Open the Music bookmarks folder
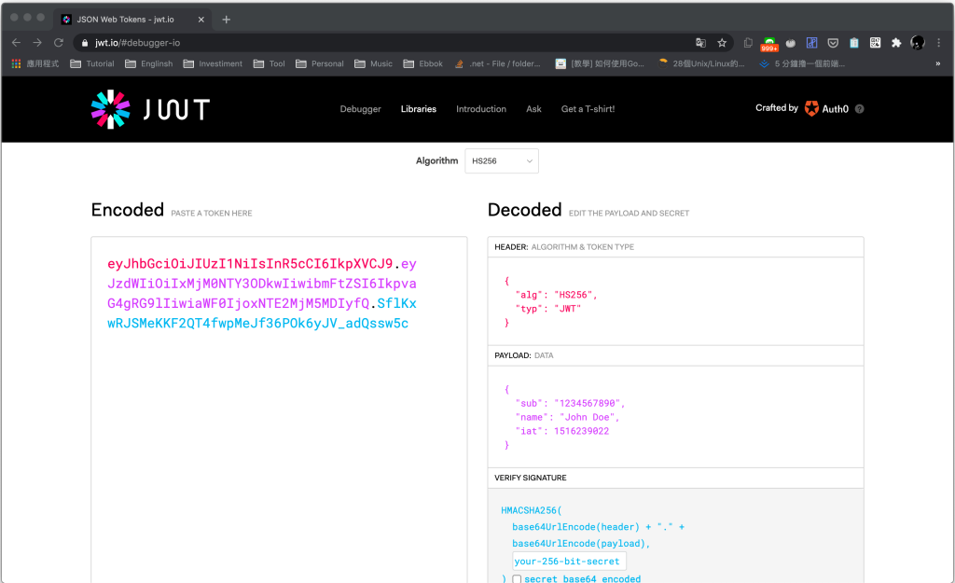955x583 pixels. 373,63
